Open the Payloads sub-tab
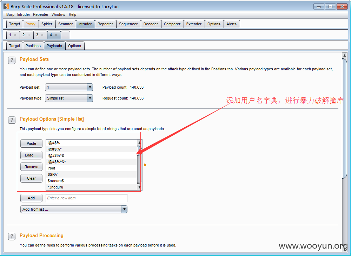This screenshot has height=256, width=351. click(x=54, y=46)
